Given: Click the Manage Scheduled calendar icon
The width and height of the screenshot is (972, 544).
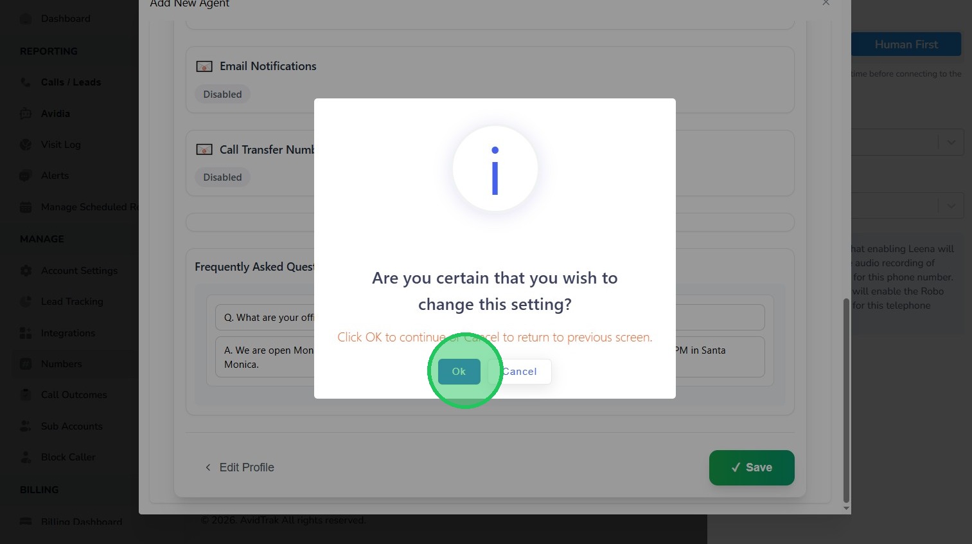Looking at the screenshot, I should [26, 207].
